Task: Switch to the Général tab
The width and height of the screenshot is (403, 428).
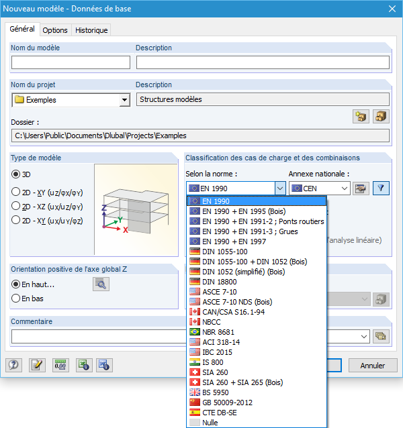Action: pyautogui.click(x=22, y=29)
